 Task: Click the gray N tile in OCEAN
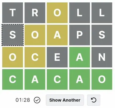[x=102, y=57]
